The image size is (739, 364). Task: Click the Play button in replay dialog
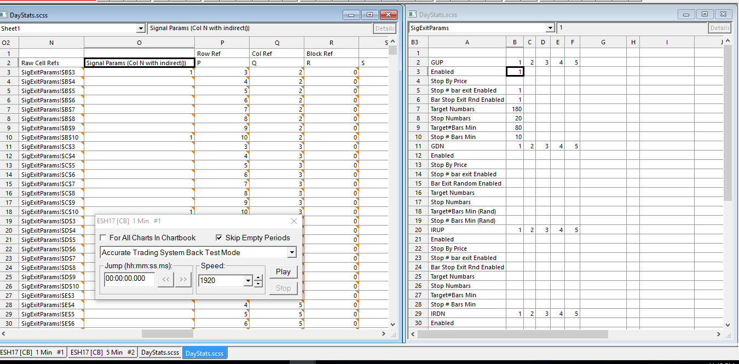283,271
